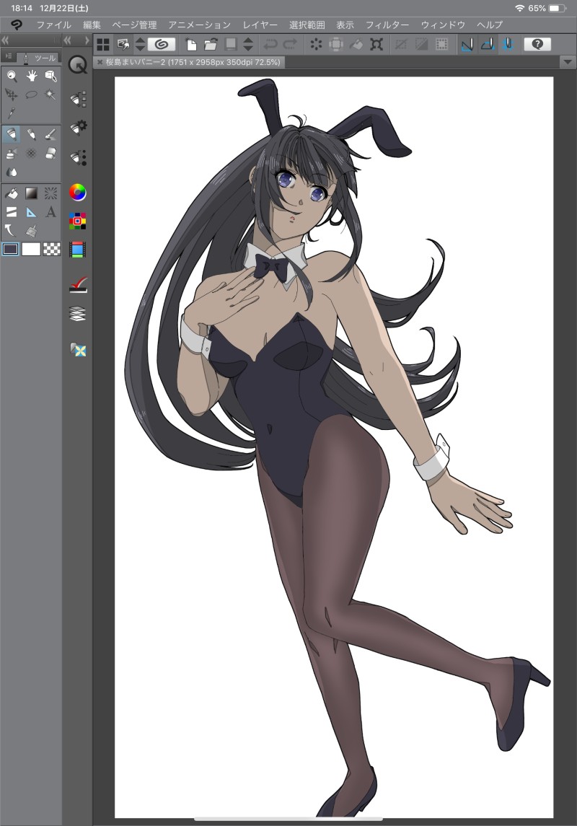Open the Tool Property palette
This screenshot has height=826, width=577.
pyautogui.click(x=78, y=128)
